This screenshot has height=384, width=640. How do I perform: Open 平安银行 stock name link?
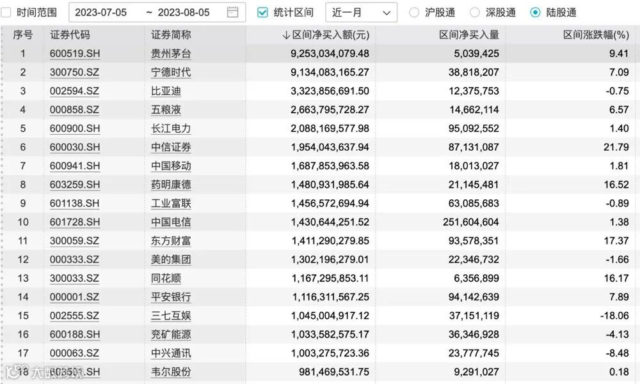pos(171,298)
